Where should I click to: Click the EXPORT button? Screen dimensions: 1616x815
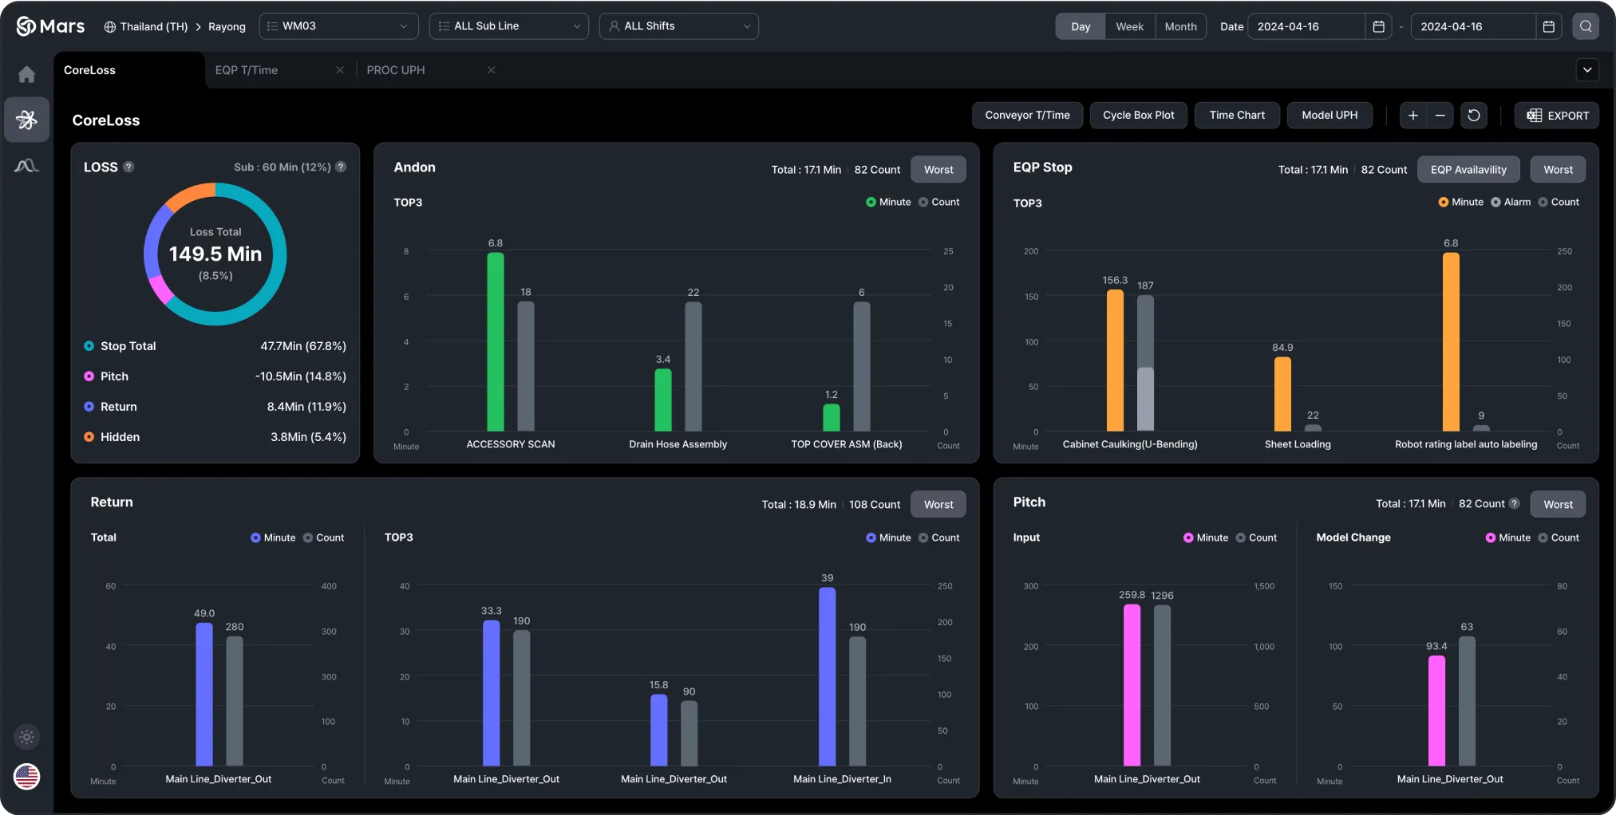click(x=1556, y=115)
